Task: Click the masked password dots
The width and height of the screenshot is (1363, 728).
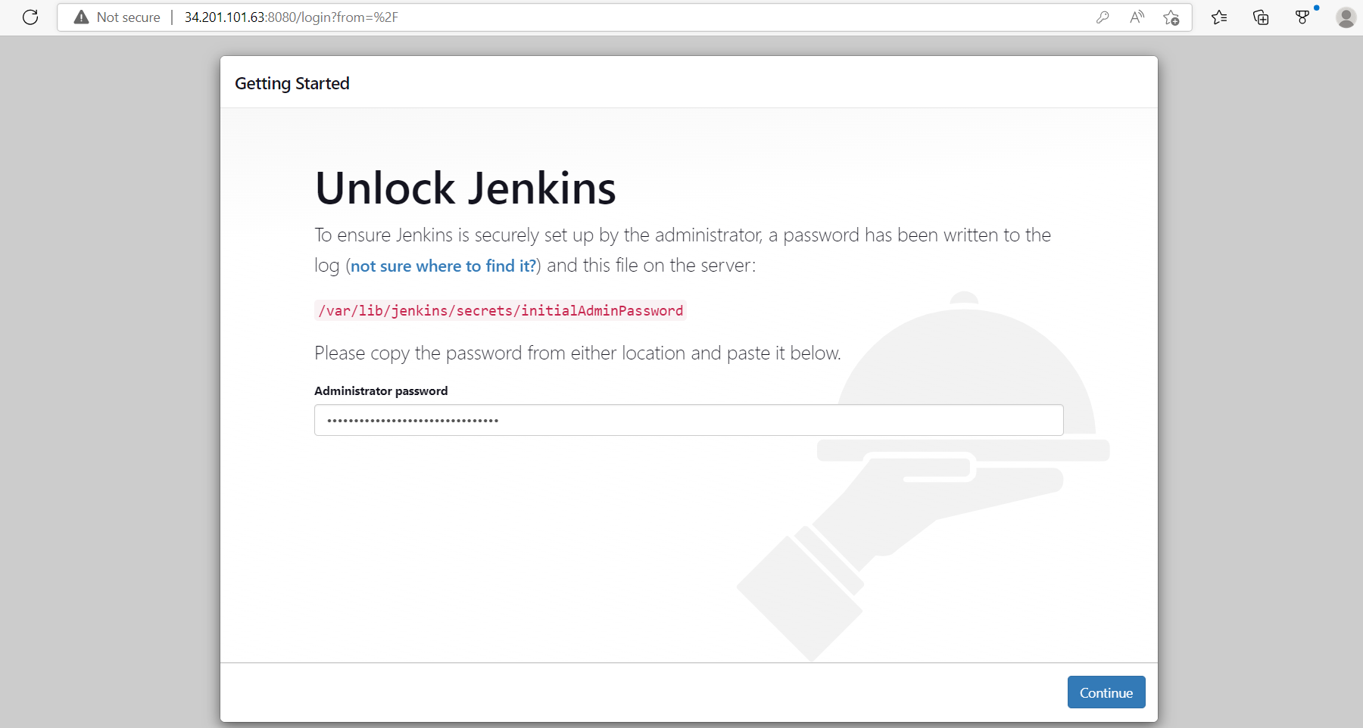Action: pos(412,420)
